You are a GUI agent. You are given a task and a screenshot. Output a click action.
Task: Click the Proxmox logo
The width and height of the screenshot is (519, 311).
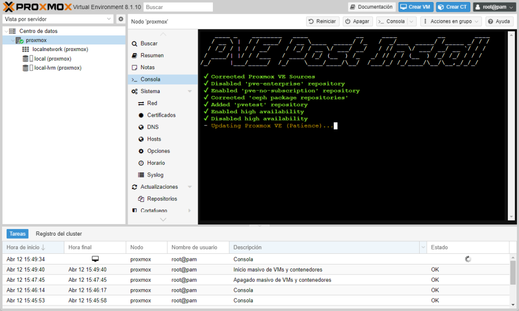click(38, 7)
